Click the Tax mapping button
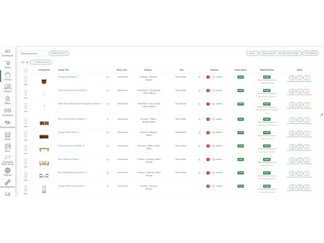Image resolution: width=324 pixels, height=243 pixels. pos(310,53)
